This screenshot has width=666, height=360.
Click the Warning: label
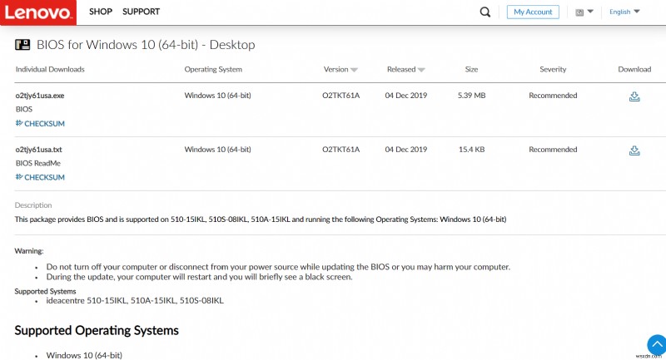(x=29, y=251)
